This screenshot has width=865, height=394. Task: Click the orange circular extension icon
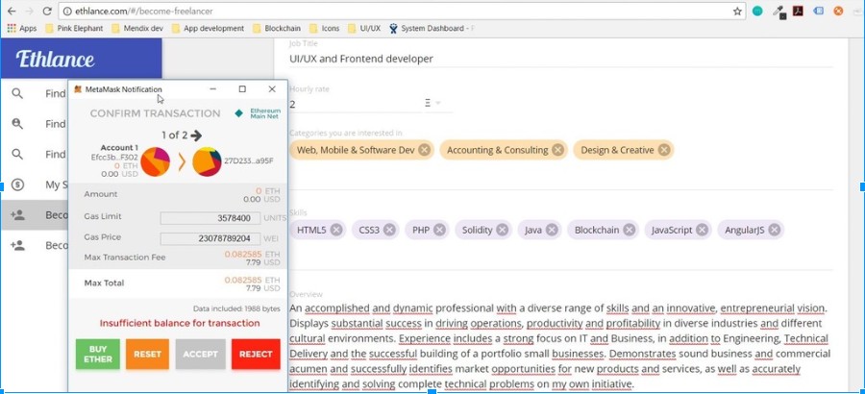838,11
